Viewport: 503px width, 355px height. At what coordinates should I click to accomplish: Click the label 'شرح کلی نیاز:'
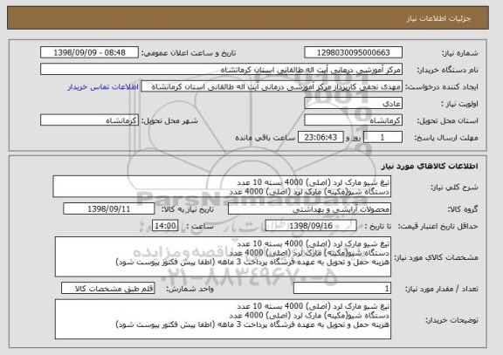pos(455,188)
